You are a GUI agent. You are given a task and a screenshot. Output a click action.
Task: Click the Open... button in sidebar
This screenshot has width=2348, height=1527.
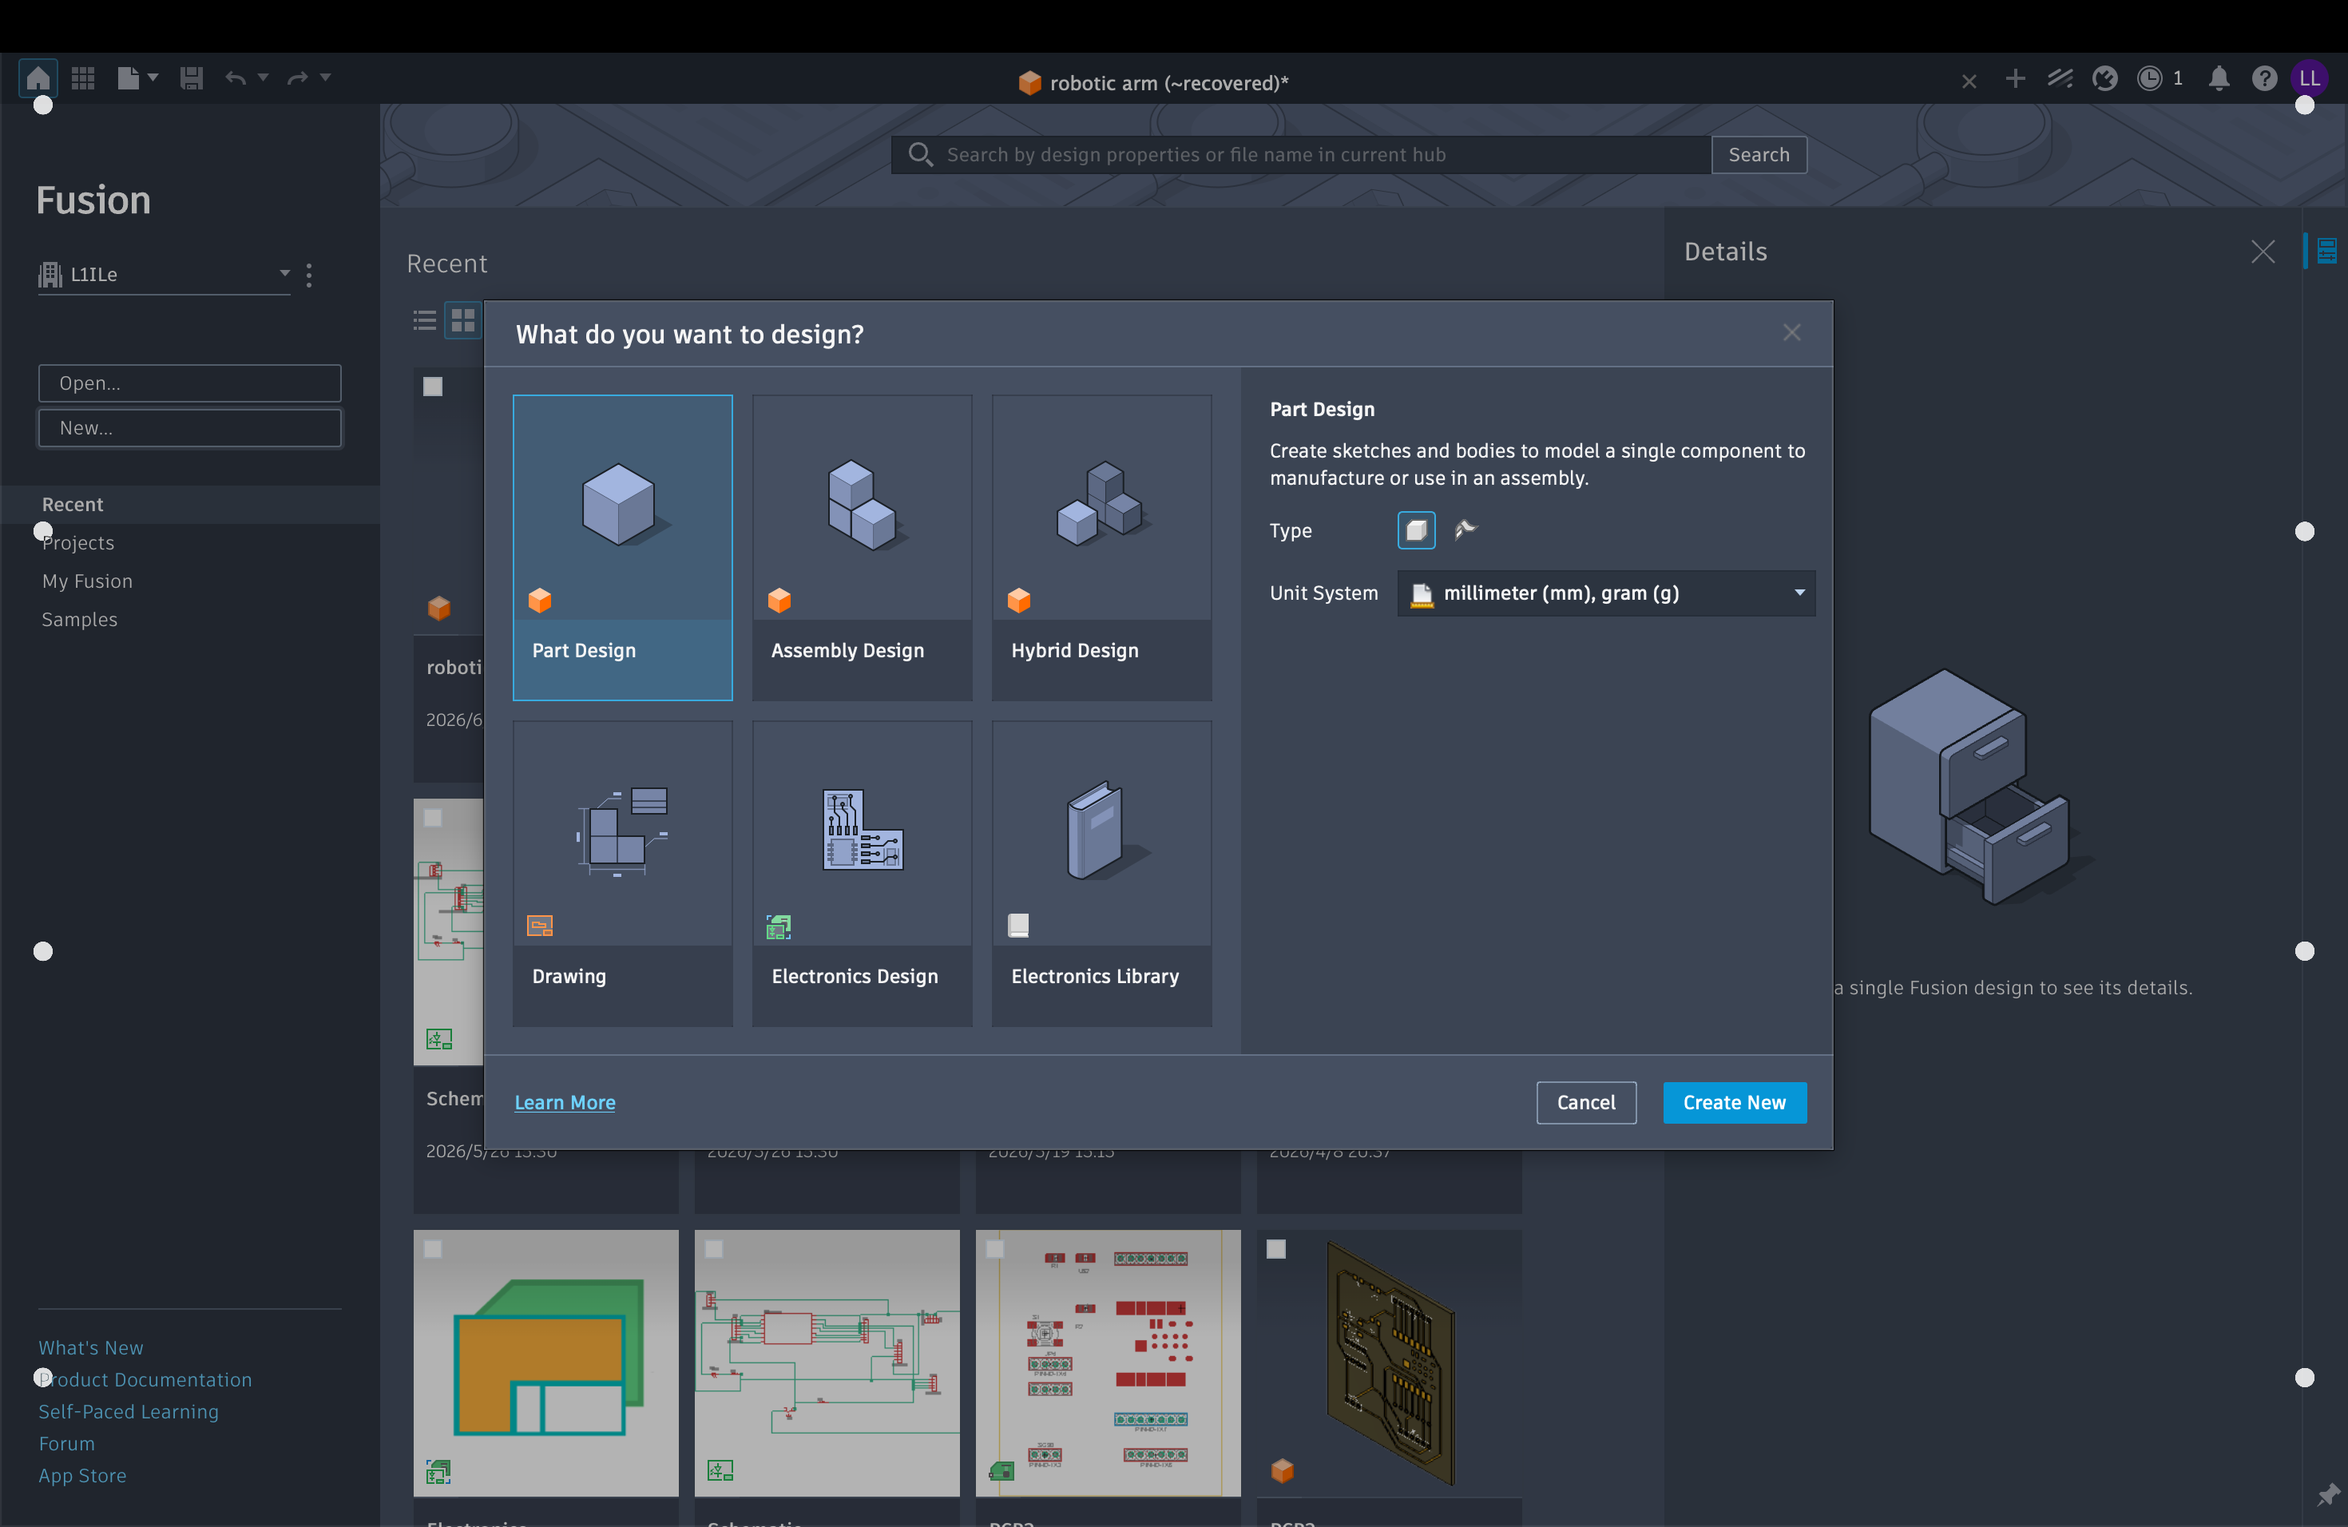pyautogui.click(x=189, y=383)
